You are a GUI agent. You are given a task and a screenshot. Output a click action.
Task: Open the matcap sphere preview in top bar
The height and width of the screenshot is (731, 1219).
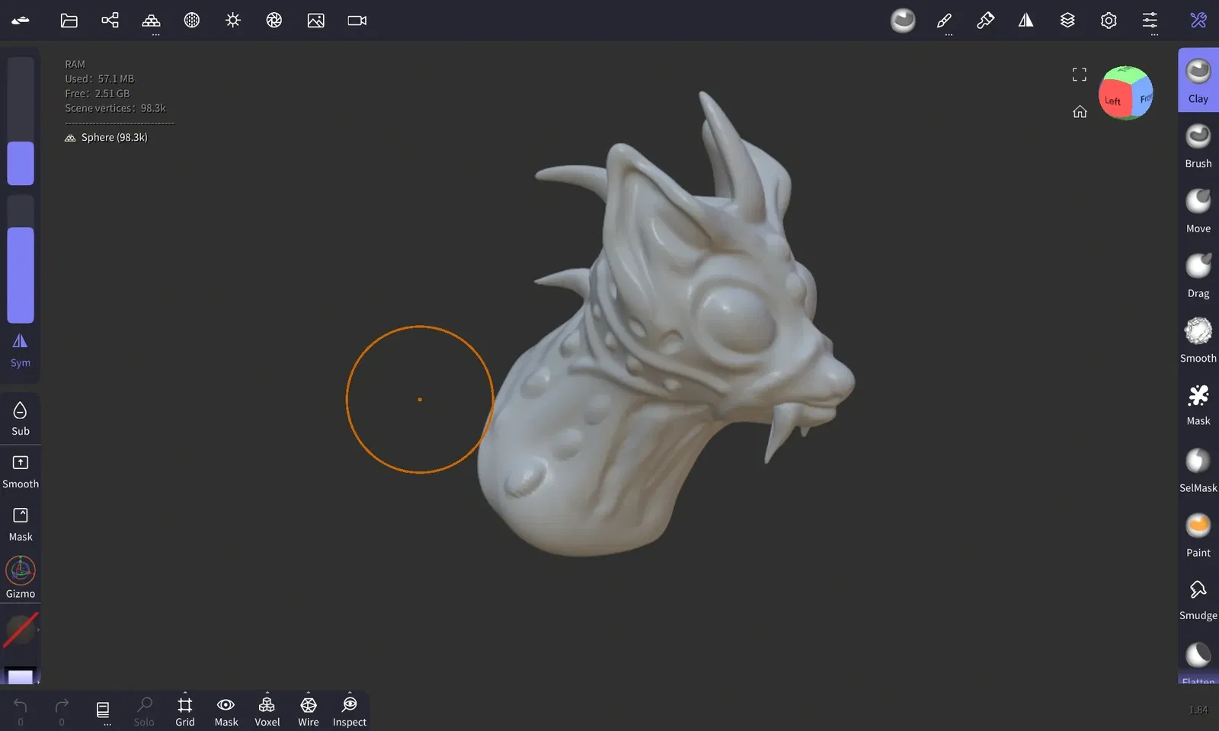(x=903, y=21)
